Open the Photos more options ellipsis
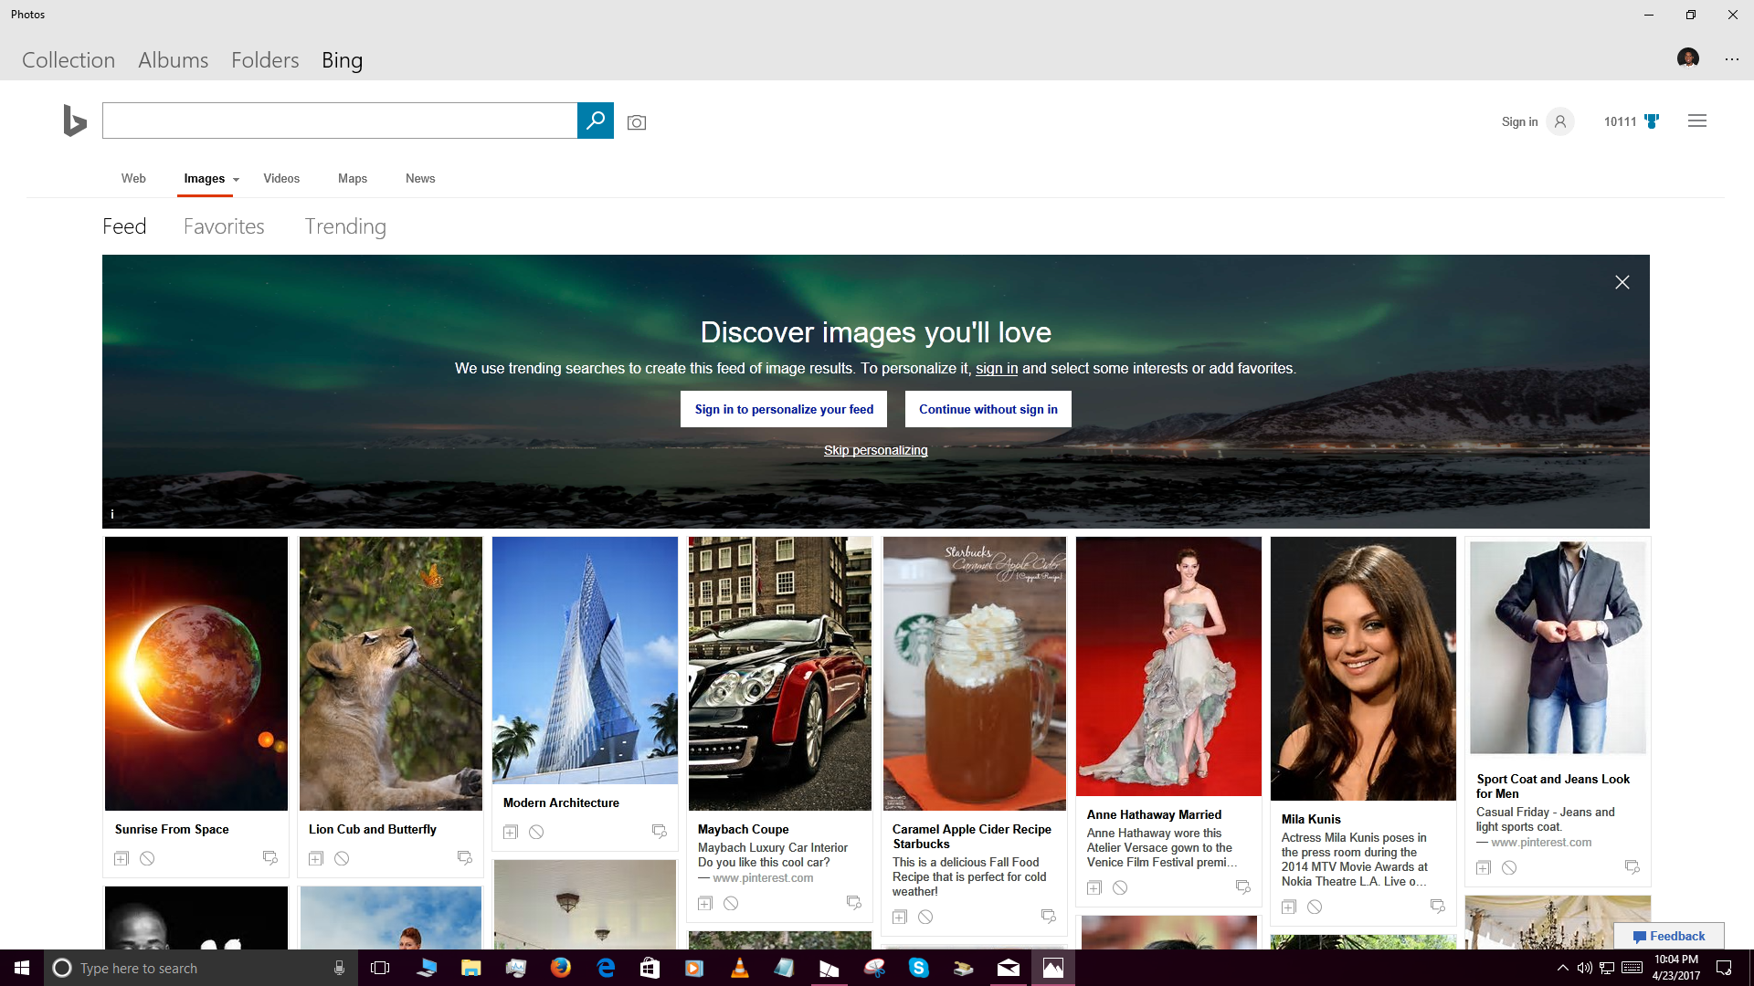Viewport: 1754px width, 986px height. pos(1732,59)
